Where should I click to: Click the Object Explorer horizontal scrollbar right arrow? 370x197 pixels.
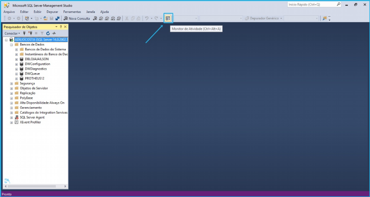point(66,186)
